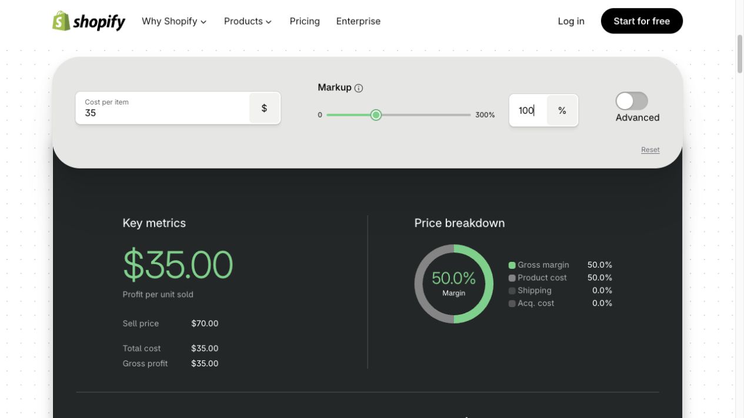Click the Profit per unit sold label
Image resolution: width=744 pixels, height=418 pixels.
click(158, 295)
